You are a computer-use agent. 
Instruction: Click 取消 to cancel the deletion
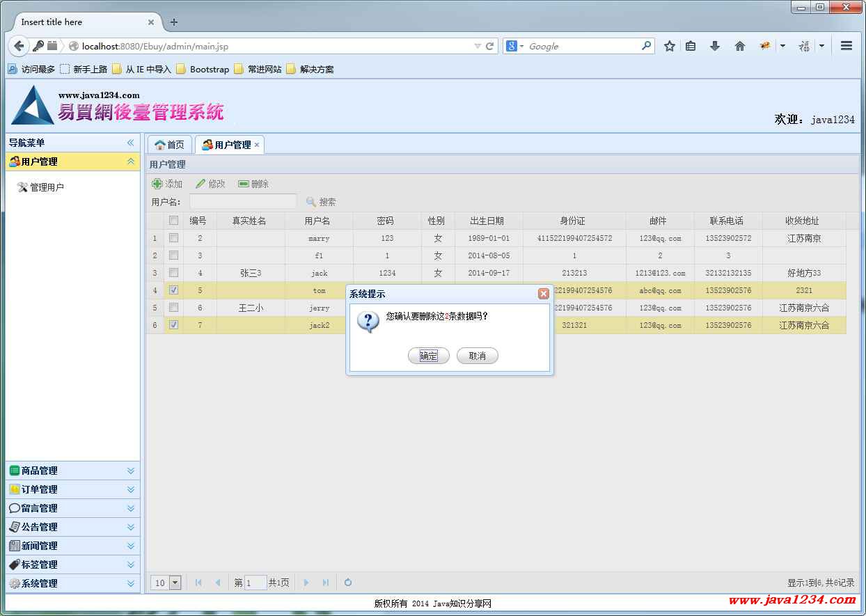tap(477, 356)
